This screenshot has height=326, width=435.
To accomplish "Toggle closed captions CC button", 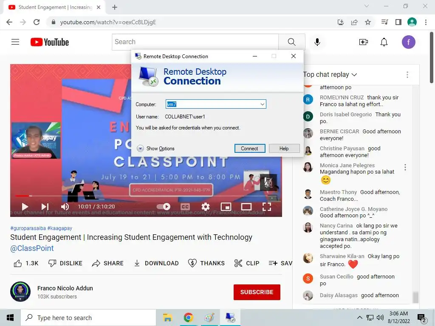I will coord(185,207).
